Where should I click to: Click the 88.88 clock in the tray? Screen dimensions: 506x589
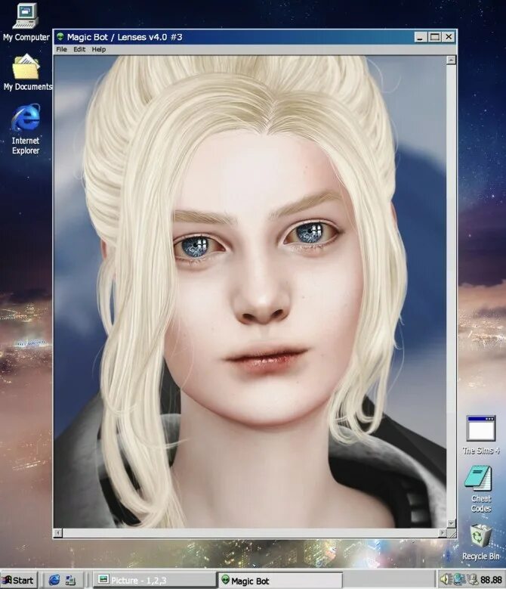pyautogui.click(x=491, y=581)
